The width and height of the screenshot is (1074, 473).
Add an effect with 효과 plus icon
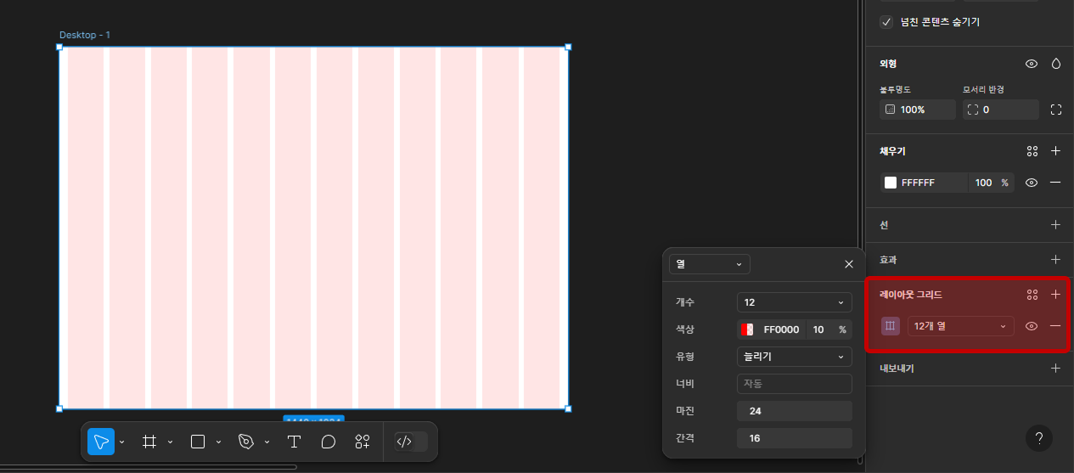1056,259
